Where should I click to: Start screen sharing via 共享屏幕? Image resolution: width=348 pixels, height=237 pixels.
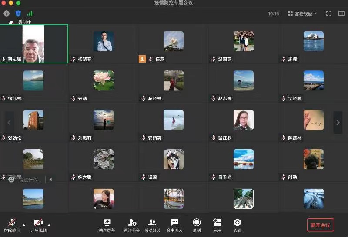click(x=107, y=225)
